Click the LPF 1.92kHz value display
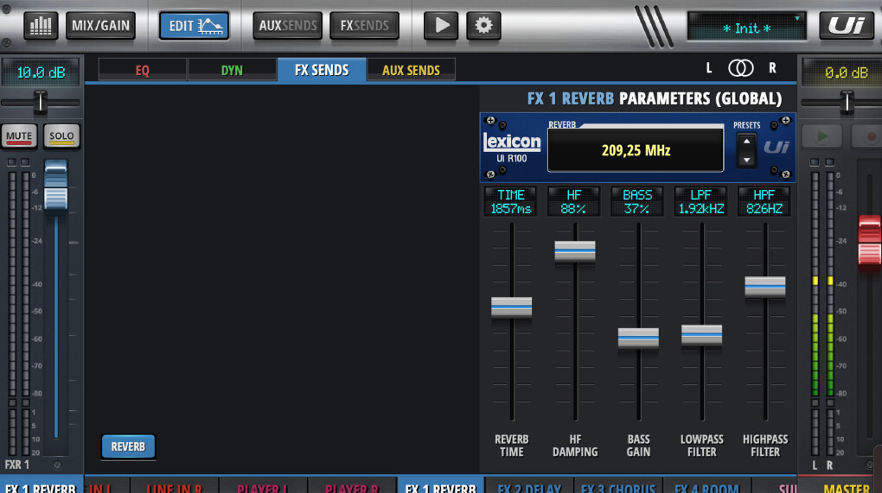 [x=701, y=201]
